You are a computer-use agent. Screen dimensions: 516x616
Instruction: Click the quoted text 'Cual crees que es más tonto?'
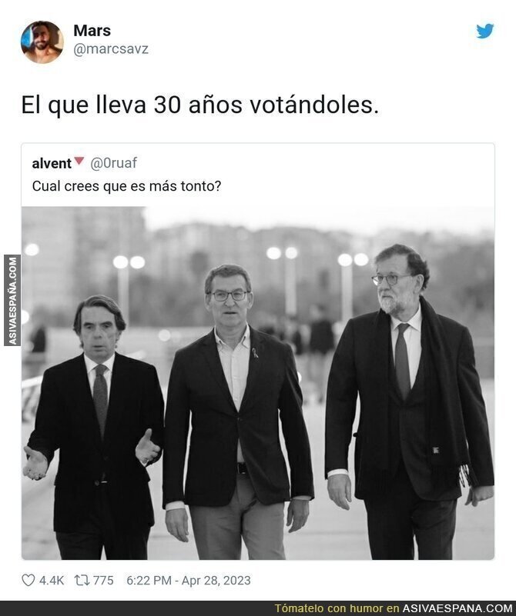[126, 186]
